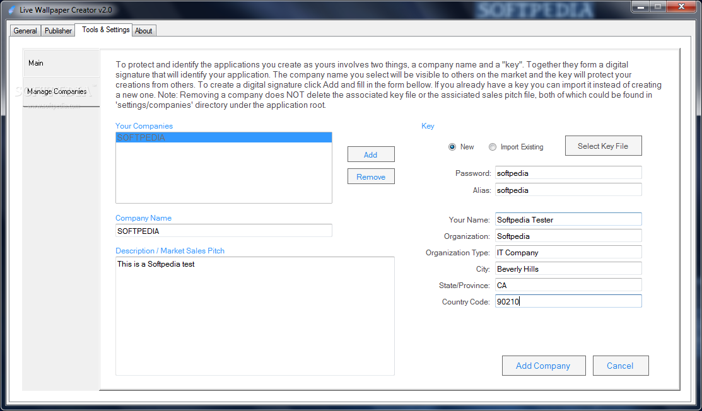Open the Publisher tab
The image size is (702, 411).
coord(58,30)
